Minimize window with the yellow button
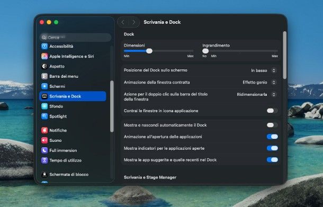The image size is (323, 207). click(x=49, y=22)
